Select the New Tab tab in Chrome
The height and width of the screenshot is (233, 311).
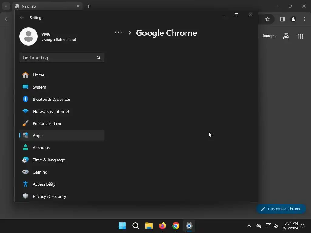[47, 6]
